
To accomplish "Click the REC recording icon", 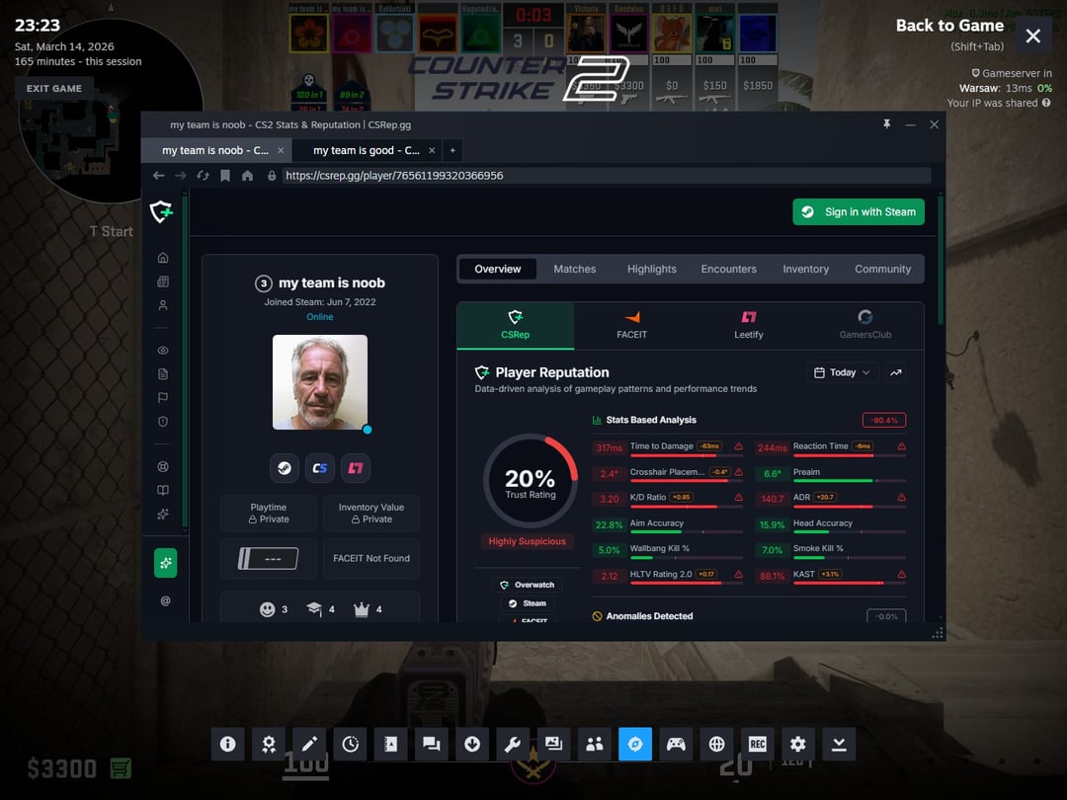I will click(x=758, y=744).
